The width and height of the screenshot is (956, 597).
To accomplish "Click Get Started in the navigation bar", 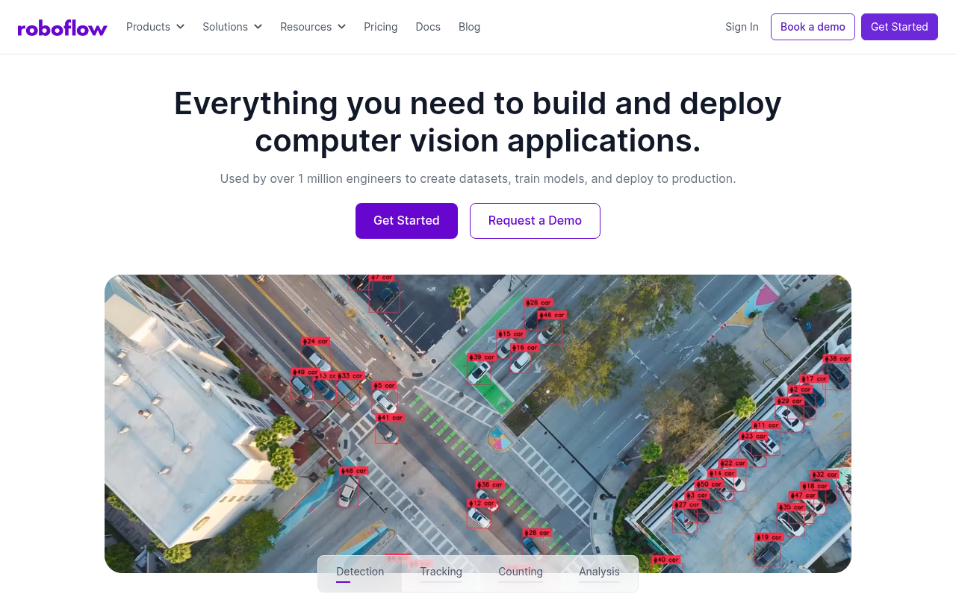I will click(899, 27).
